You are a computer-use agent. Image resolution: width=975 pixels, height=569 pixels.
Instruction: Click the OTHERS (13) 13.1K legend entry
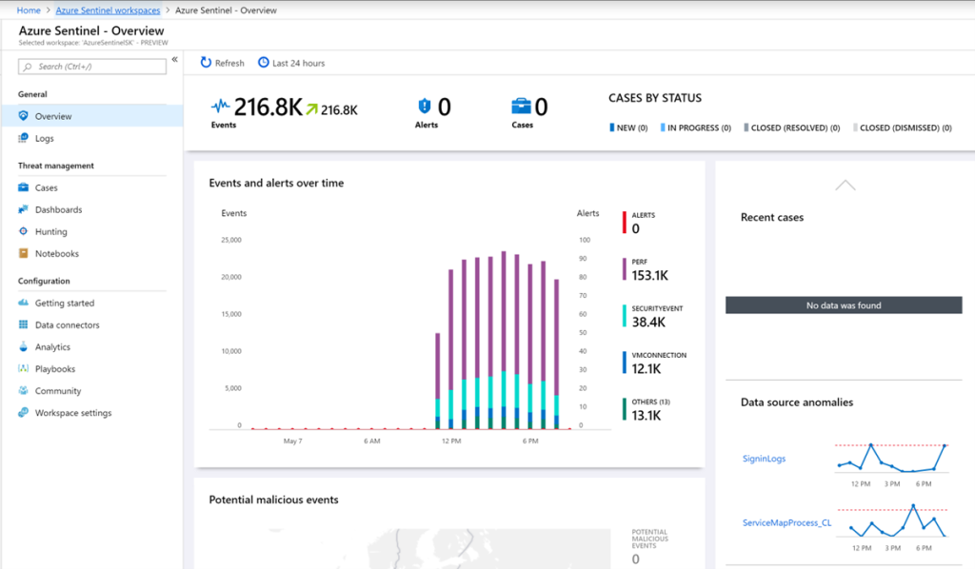point(647,409)
